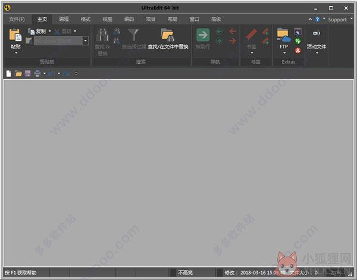Click the red right arrow navigation icon
Screen dimensions: 357x280
click(x=233, y=41)
